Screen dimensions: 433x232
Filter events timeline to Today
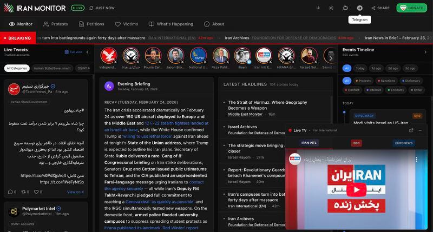coord(360,68)
